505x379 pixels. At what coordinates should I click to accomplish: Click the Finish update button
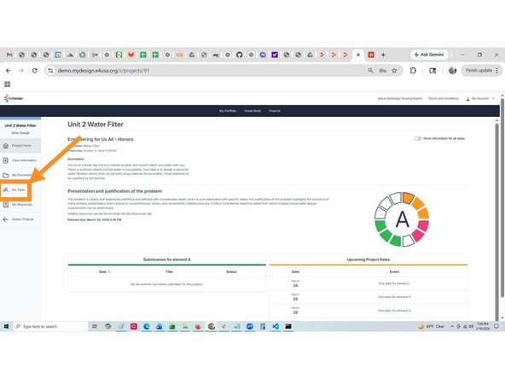click(x=479, y=71)
